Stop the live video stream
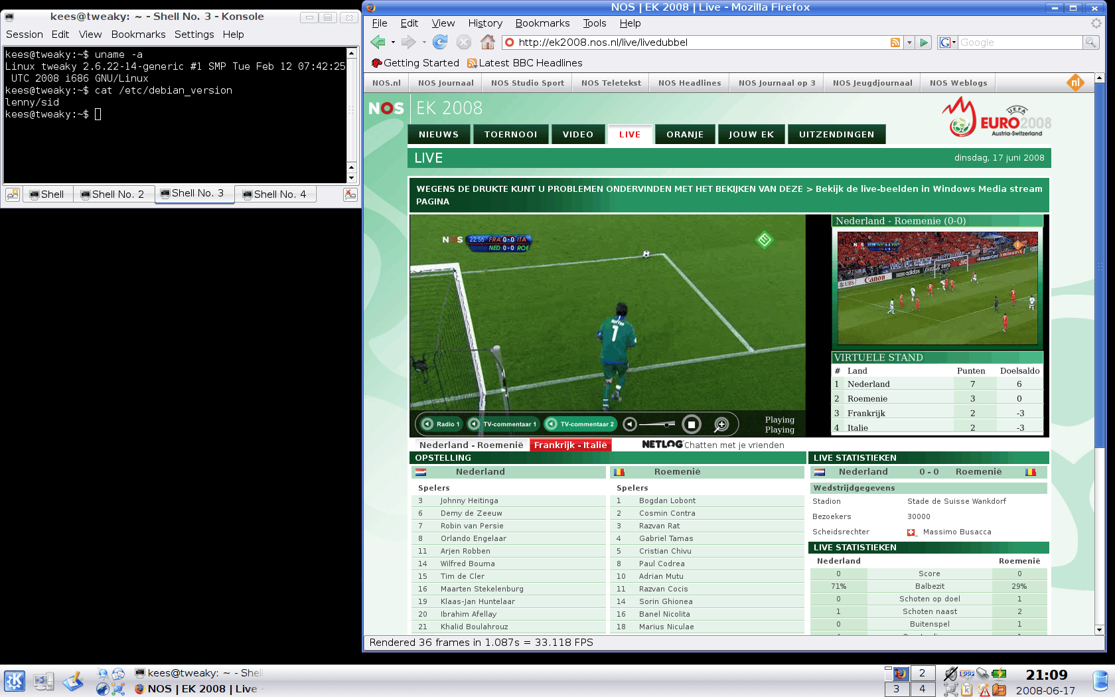Viewport: 1115px width, 697px height. coord(691,424)
